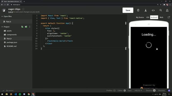The image size is (172, 96).
Task: Click the browser reload icon
Action: tap(8, 5)
